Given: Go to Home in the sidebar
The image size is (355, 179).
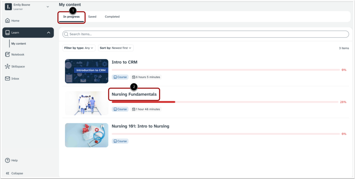Looking at the screenshot, I should click(15, 21).
